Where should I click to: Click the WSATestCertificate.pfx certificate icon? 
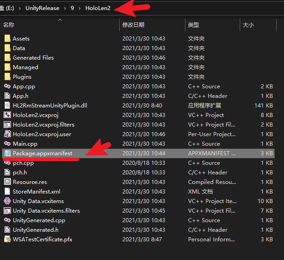tap(7, 239)
